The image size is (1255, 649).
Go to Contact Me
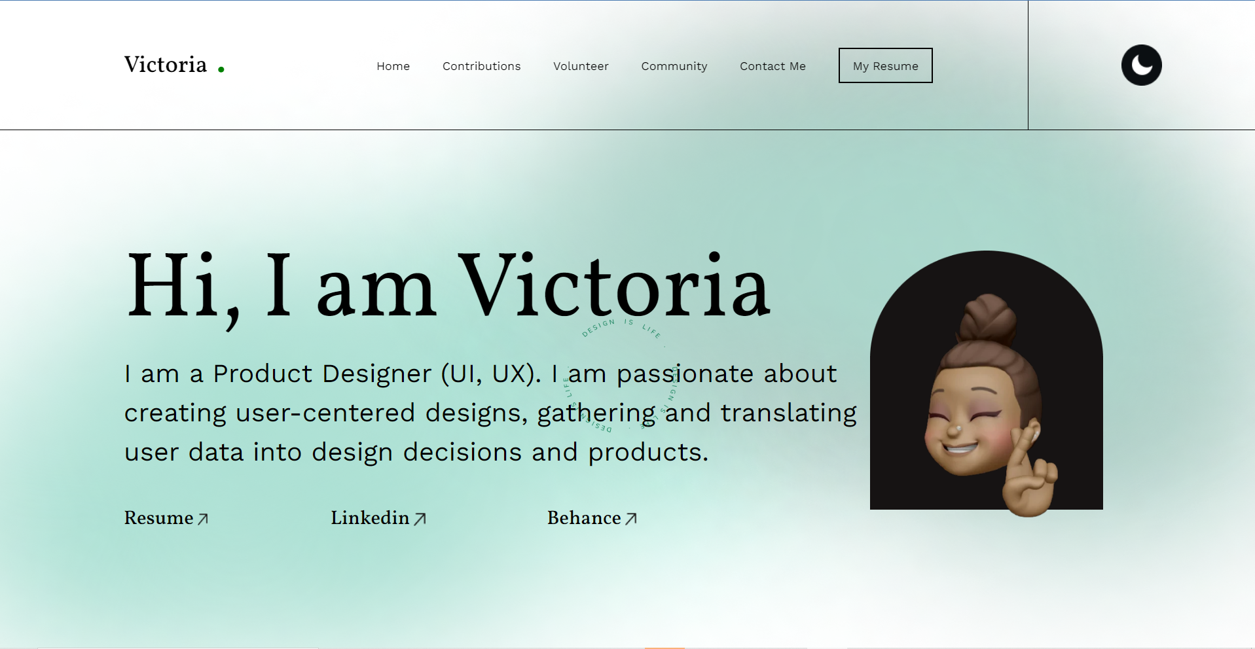tap(773, 65)
